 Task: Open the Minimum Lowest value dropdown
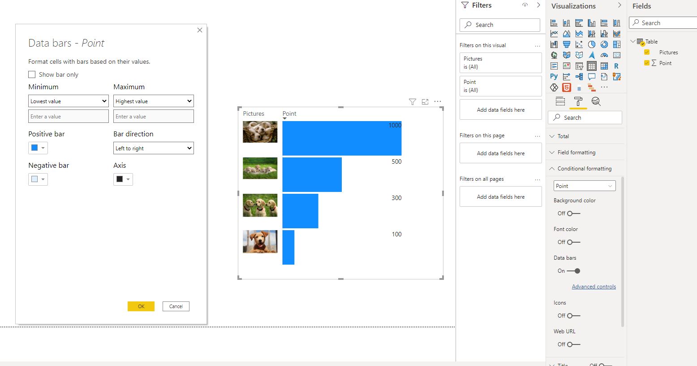(69, 101)
